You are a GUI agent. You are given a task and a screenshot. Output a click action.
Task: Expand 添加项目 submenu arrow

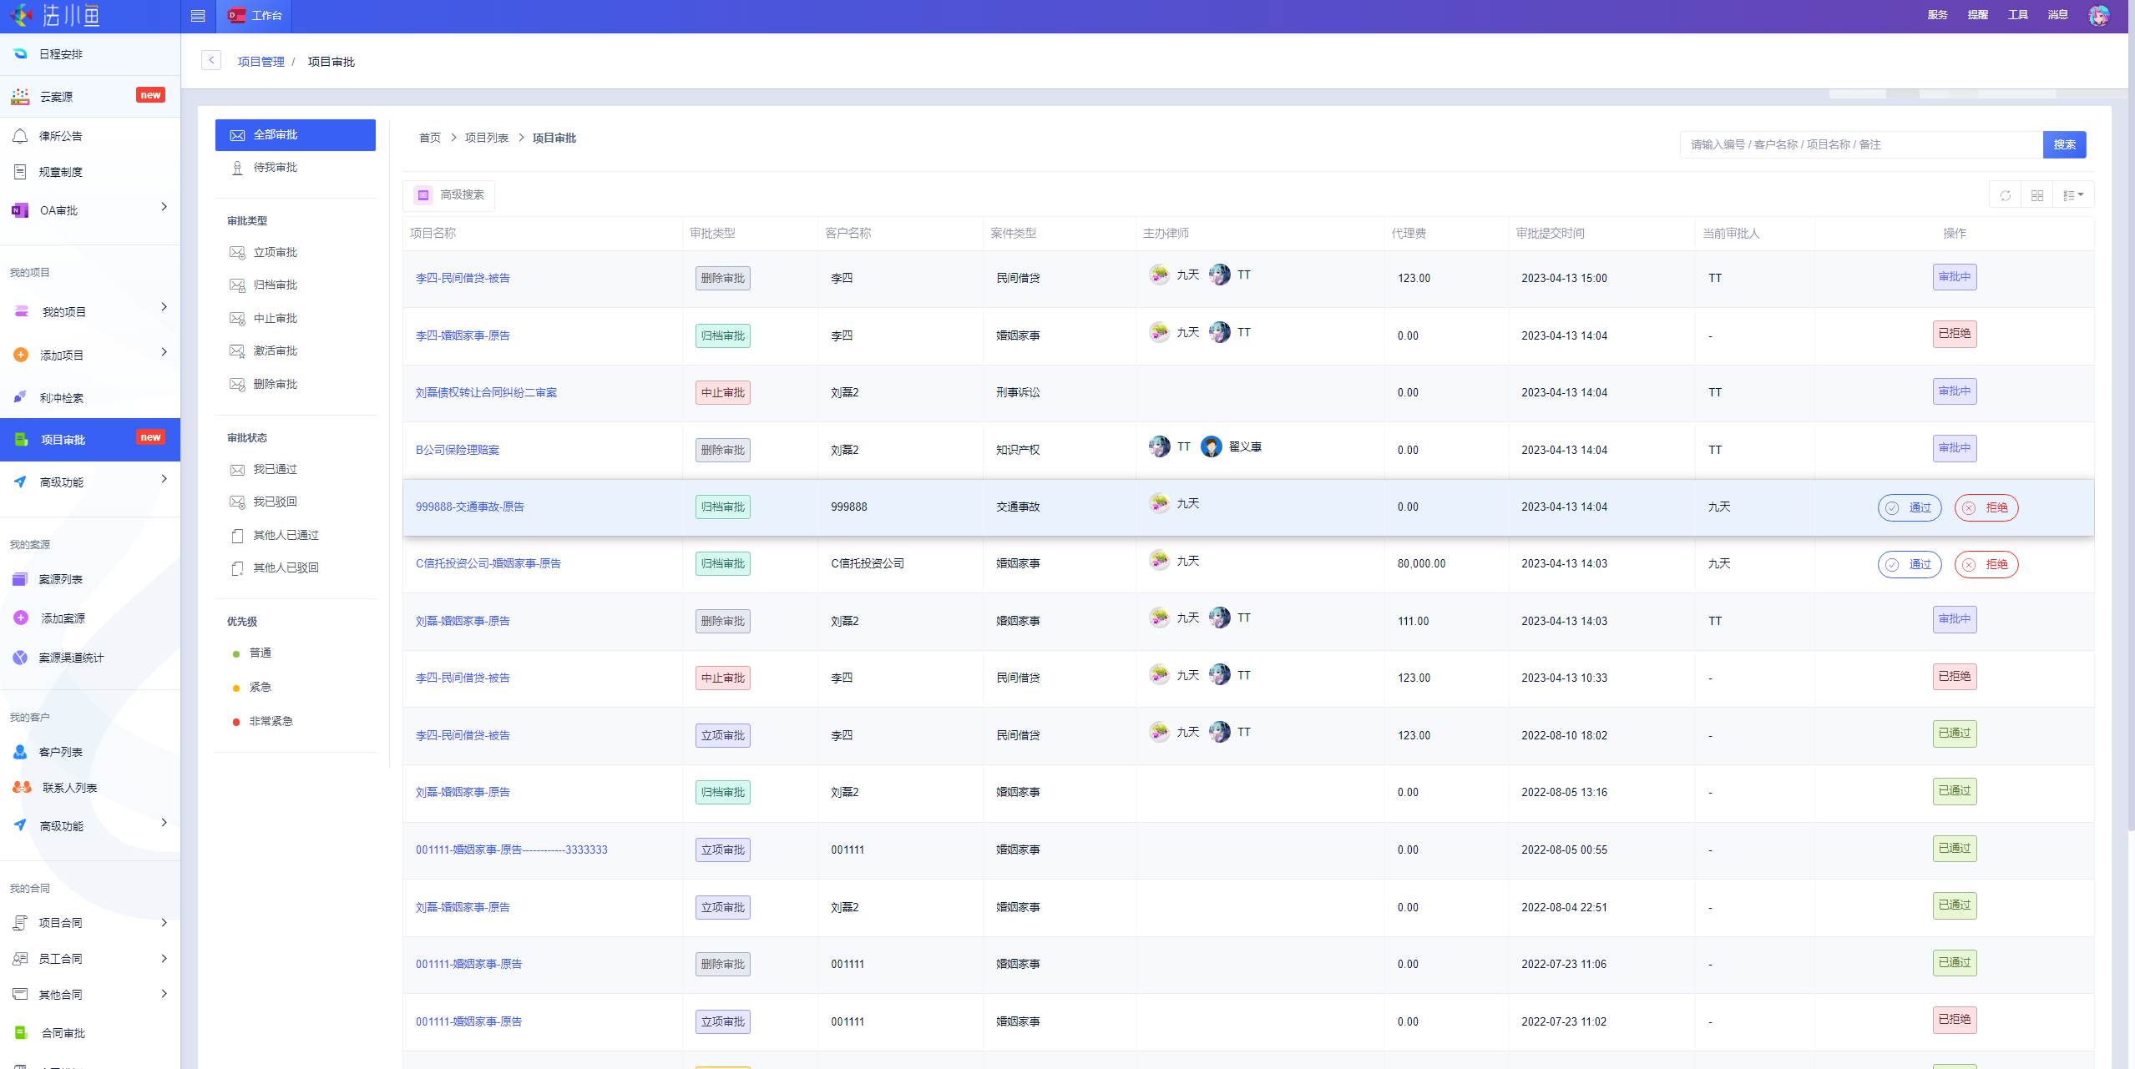pos(164,352)
